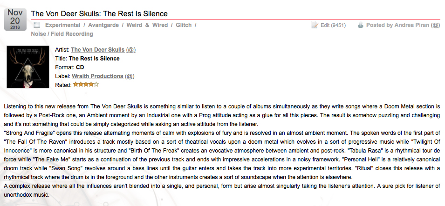The width and height of the screenshot is (445, 206).
Task: Click the (@) link beside Wraith Productions
Action: click(130, 76)
